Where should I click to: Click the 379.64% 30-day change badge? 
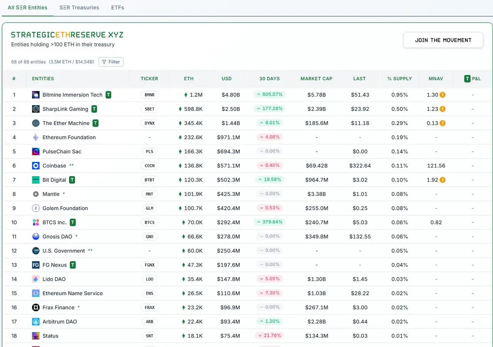(270, 222)
